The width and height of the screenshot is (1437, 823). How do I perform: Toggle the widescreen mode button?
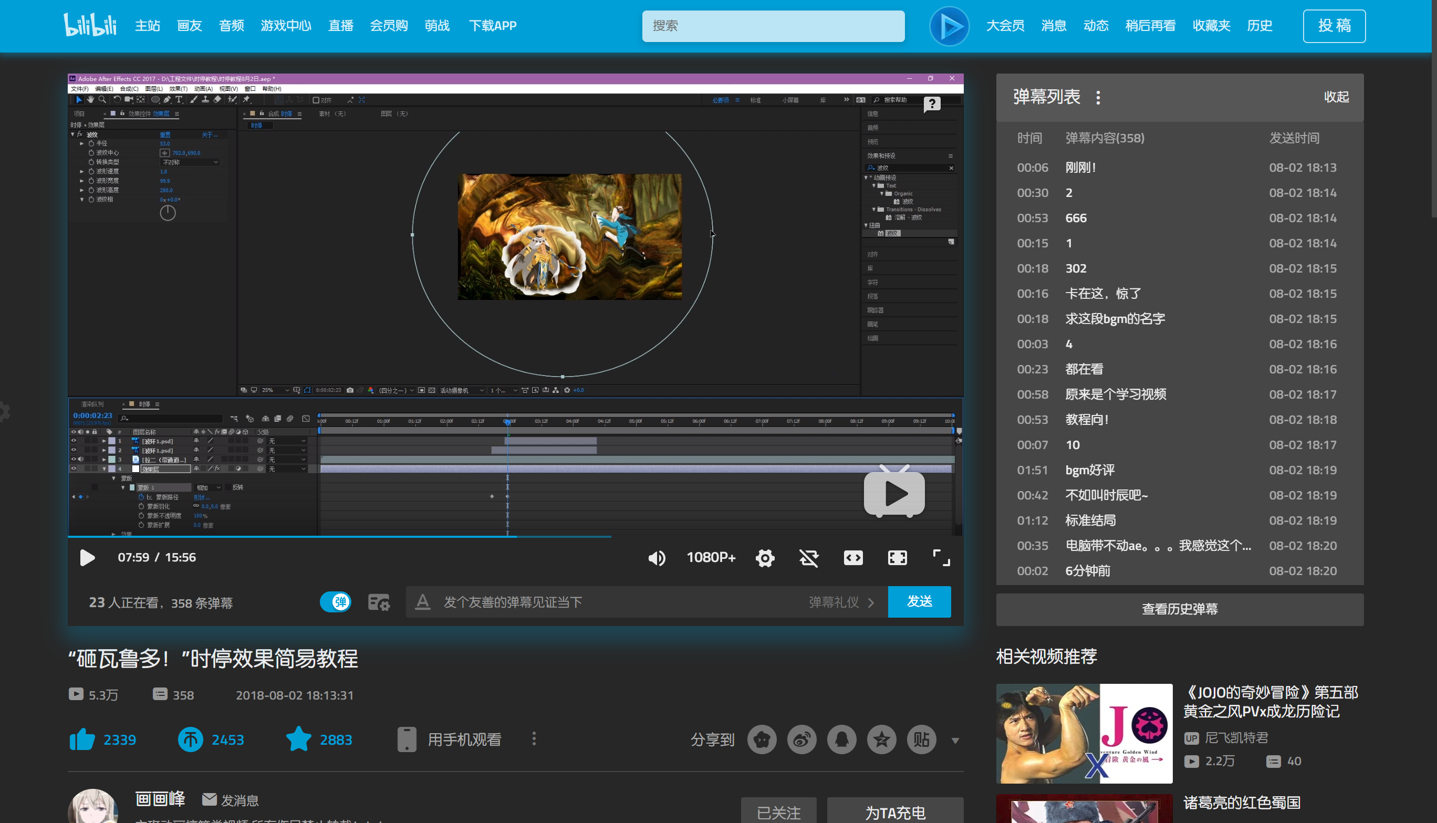pyautogui.click(x=853, y=558)
